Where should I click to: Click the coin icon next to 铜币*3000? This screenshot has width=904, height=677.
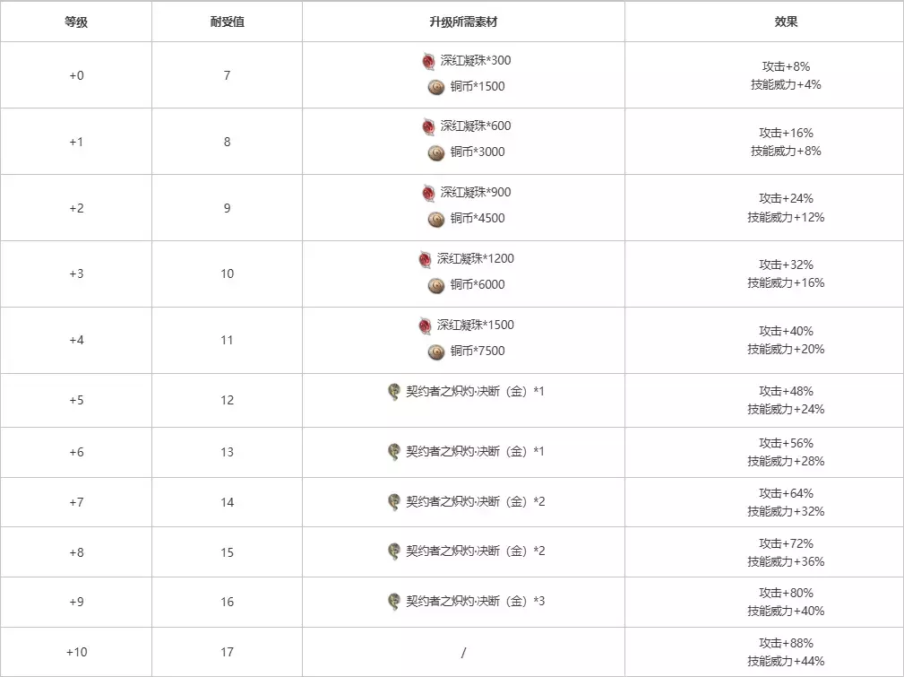pos(436,152)
